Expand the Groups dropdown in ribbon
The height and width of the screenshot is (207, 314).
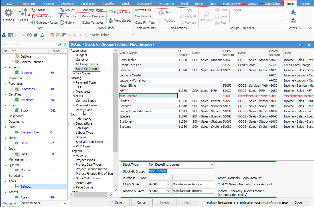click(77, 10)
